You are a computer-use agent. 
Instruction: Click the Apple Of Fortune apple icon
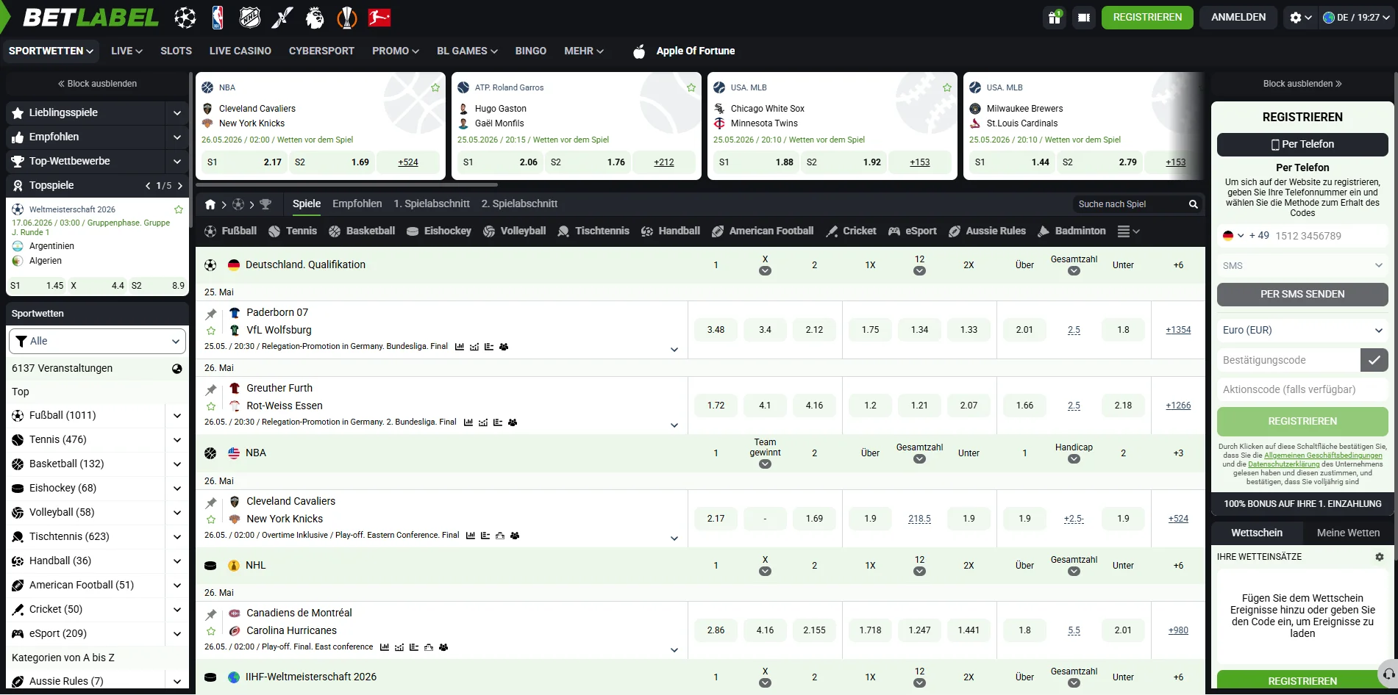tap(639, 51)
